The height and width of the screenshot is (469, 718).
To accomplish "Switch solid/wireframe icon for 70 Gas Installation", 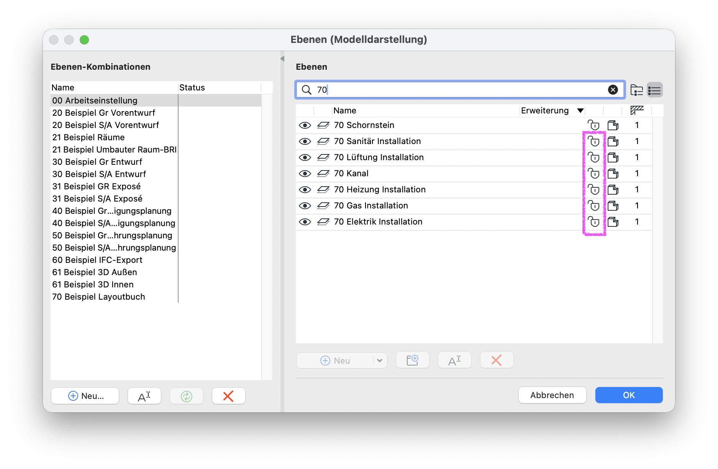I will [x=613, y=206].
